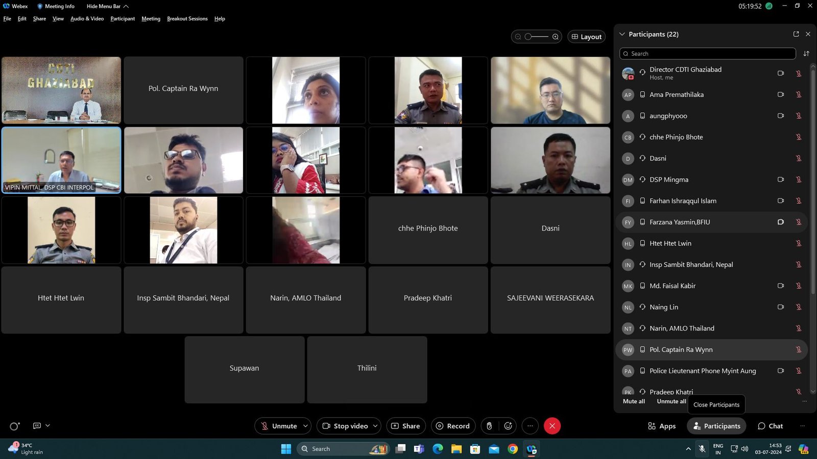Toggle Farzana Yasmin,BFIU camera icon
The image size is (817, 459).
click(x=781, y=222)
